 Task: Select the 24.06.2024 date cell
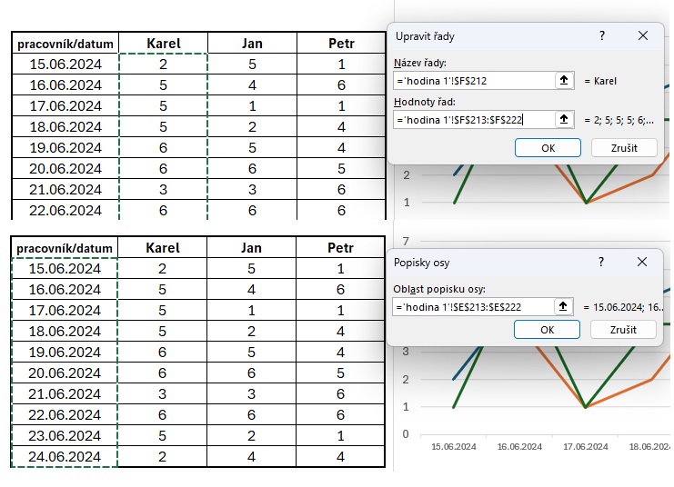click(x=65, y=457)
